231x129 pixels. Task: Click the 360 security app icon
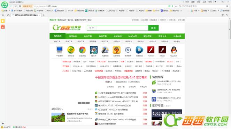click(x=71, y=50)
